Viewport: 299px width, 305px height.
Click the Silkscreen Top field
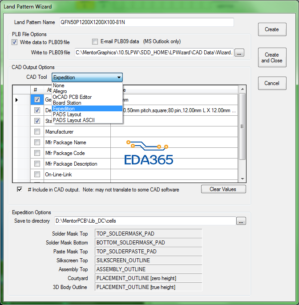tap(149, 260)
